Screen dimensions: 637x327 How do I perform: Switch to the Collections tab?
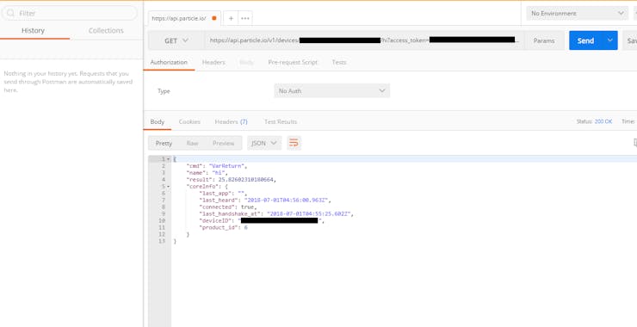106,30
